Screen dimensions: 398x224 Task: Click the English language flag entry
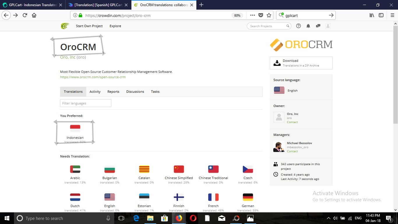110,197
